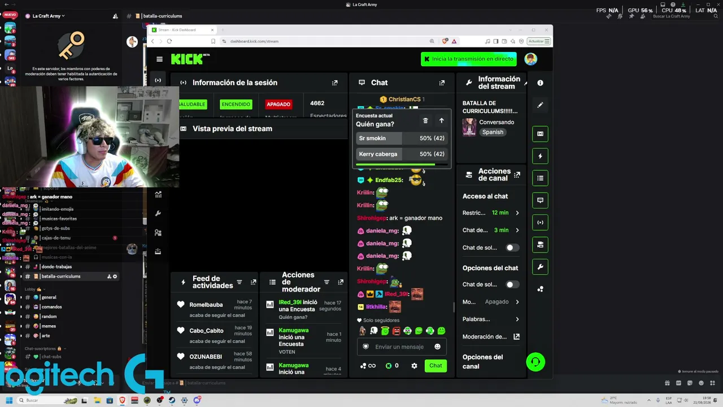Expand the Restric... 12 min setting
The image size is (723, 407).
[x=491, y=213]
